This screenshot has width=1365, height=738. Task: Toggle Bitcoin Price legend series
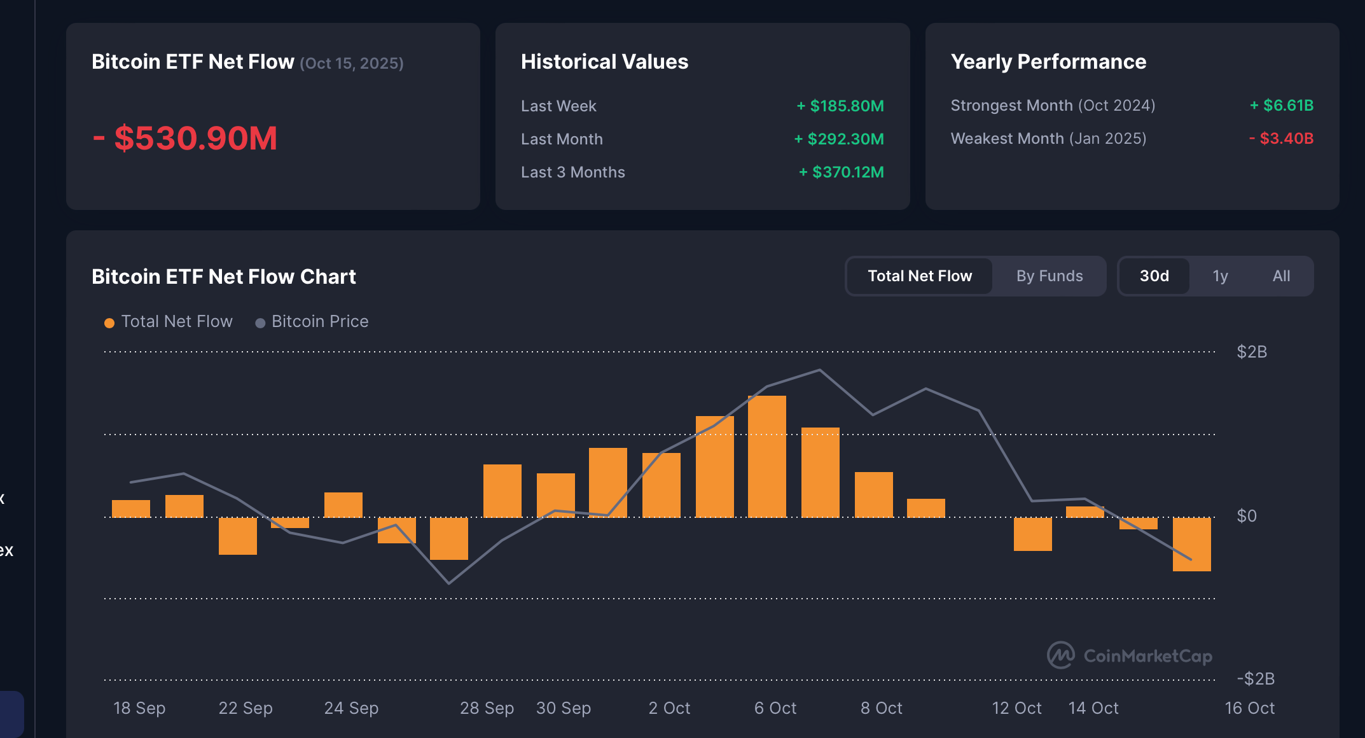[x=320, y=322]
